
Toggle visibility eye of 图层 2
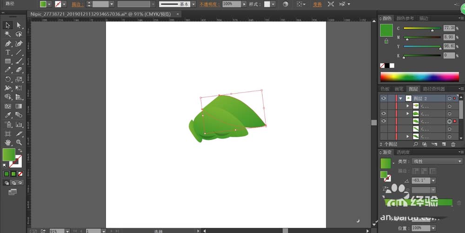(384, 98)
